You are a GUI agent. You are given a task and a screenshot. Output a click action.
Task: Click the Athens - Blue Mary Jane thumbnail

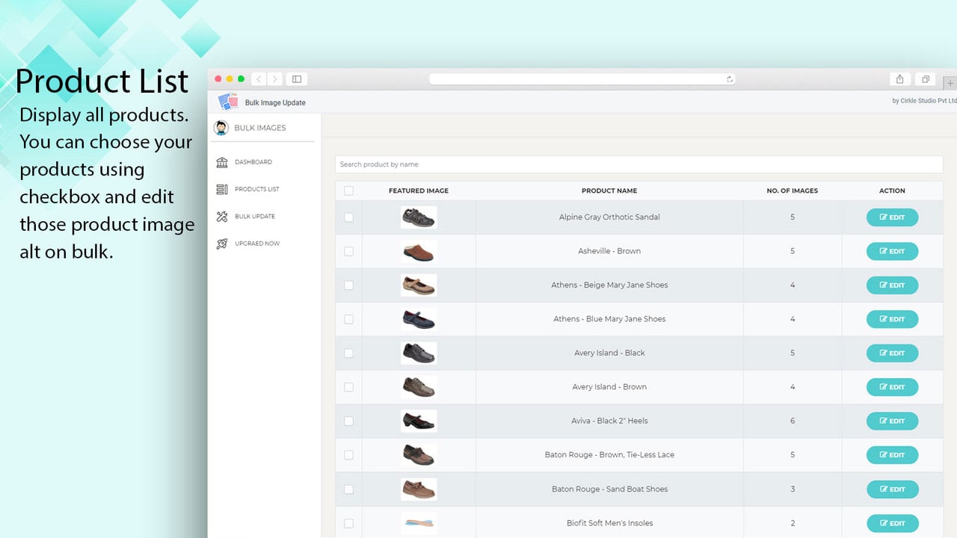click(419, 319)
